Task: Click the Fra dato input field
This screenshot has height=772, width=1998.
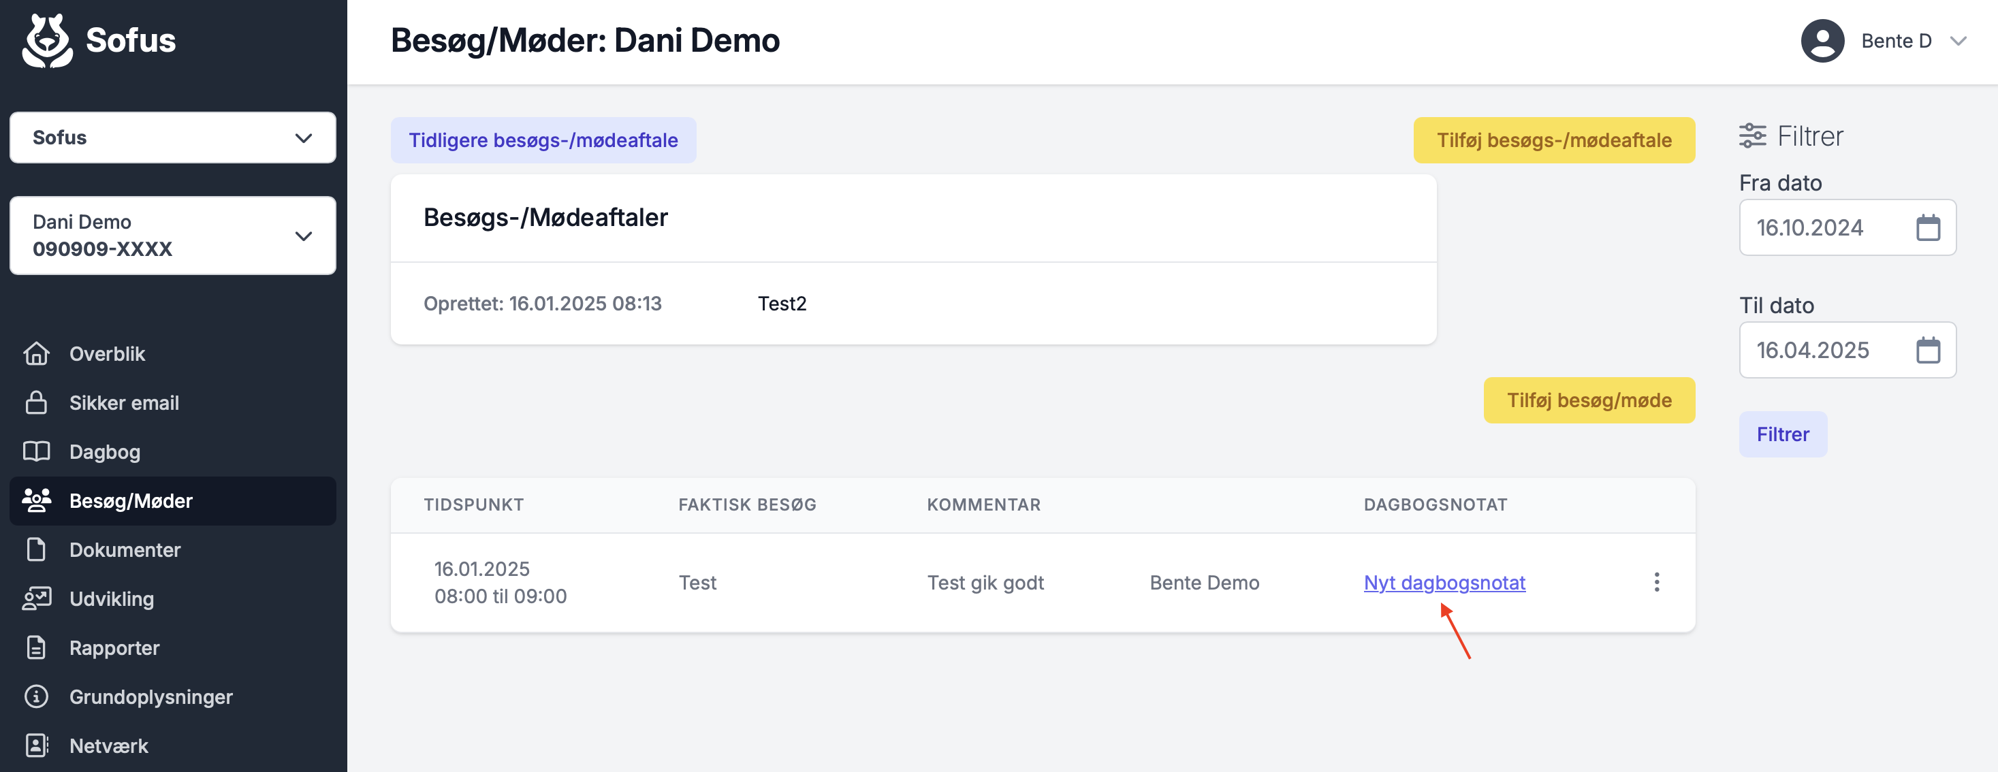Action: [x=1847, y=228]
